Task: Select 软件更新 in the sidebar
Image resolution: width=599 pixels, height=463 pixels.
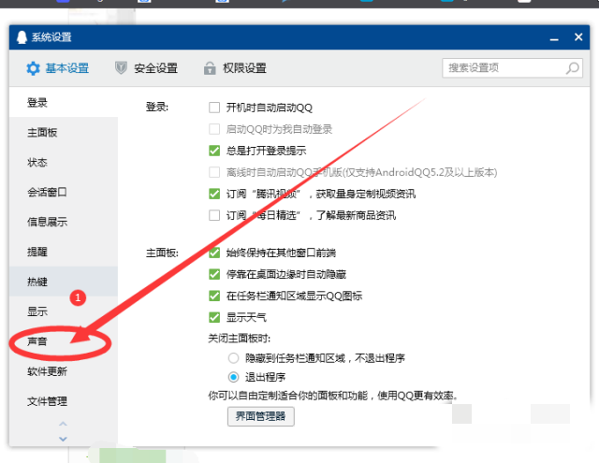Action: pyautogui.click(x=64, y=371)
